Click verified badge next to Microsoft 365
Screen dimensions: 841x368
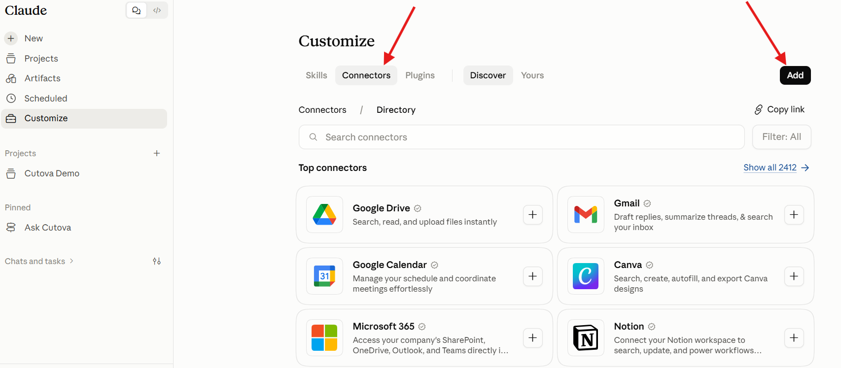[422, 327]
